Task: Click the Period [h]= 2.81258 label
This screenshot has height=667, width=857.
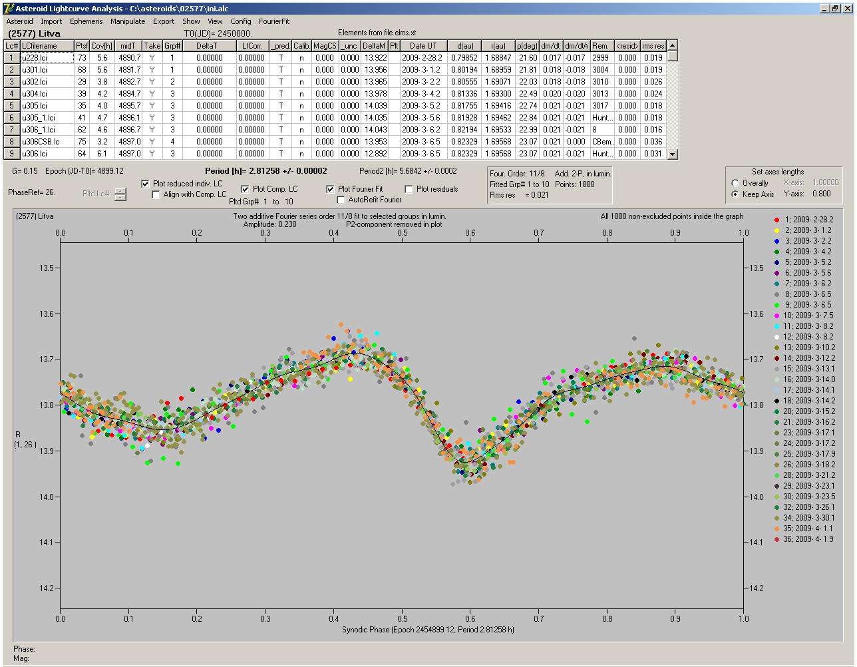Action: click(266, 171)
